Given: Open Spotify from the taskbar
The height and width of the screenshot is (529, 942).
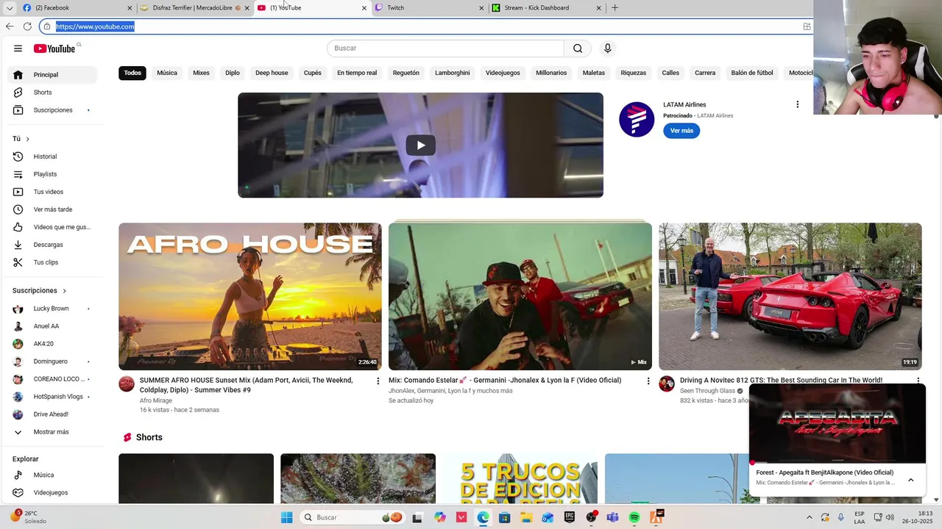Looking at the screenshot, I should tap(634, 517).
